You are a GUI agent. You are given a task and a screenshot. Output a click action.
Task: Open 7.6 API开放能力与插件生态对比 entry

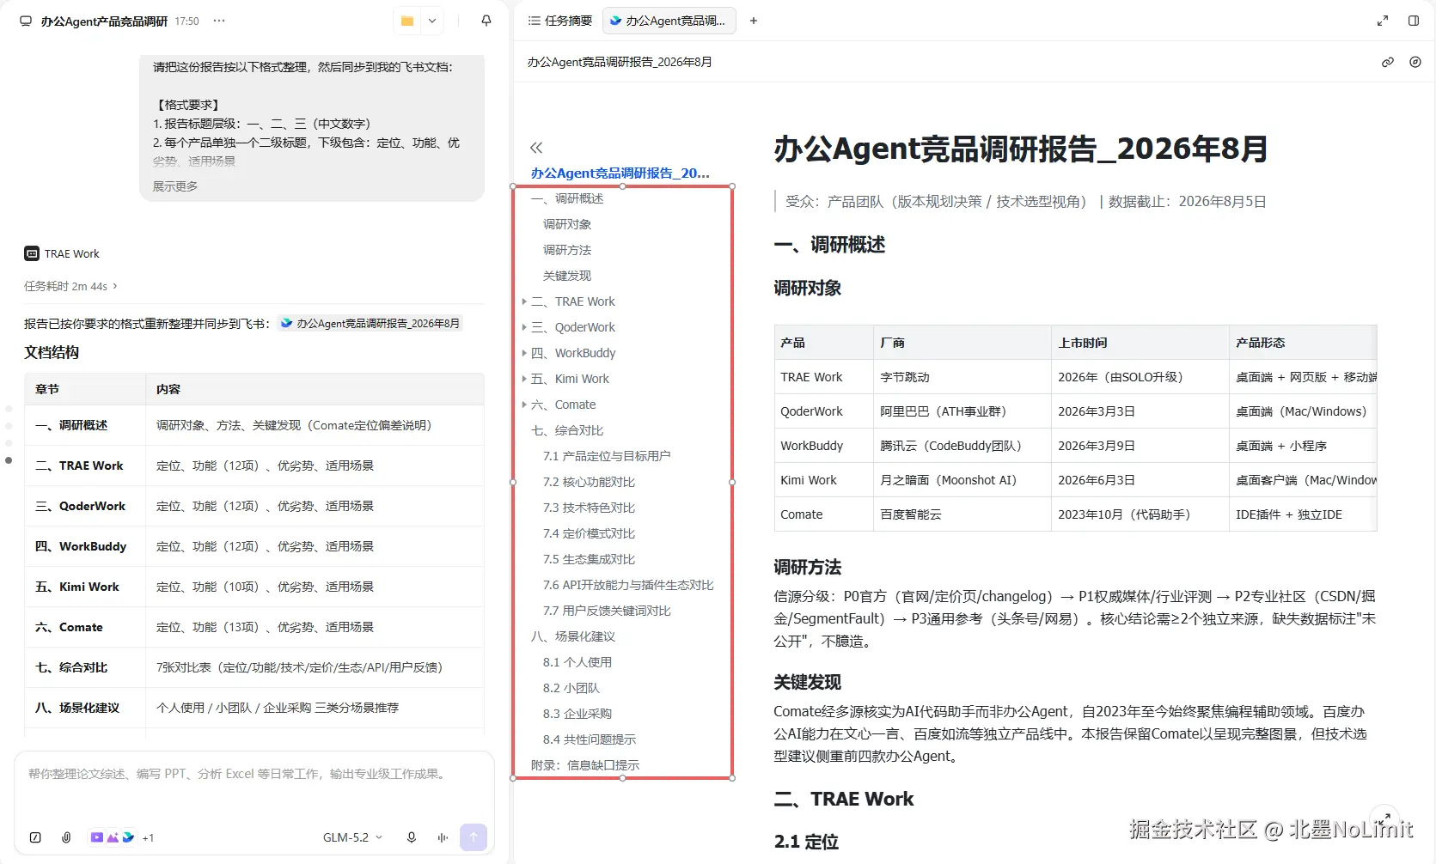click(628, 585)
